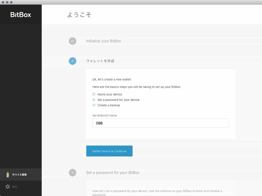Click the ようこそ page heading
This screenshot has width=262, height=196.
pyautogui.click(x=79, y=15)
